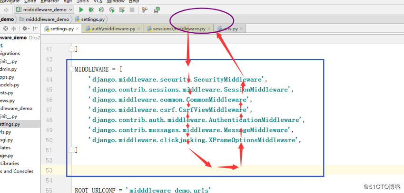Open the Refactor menu

pos(50,1)
